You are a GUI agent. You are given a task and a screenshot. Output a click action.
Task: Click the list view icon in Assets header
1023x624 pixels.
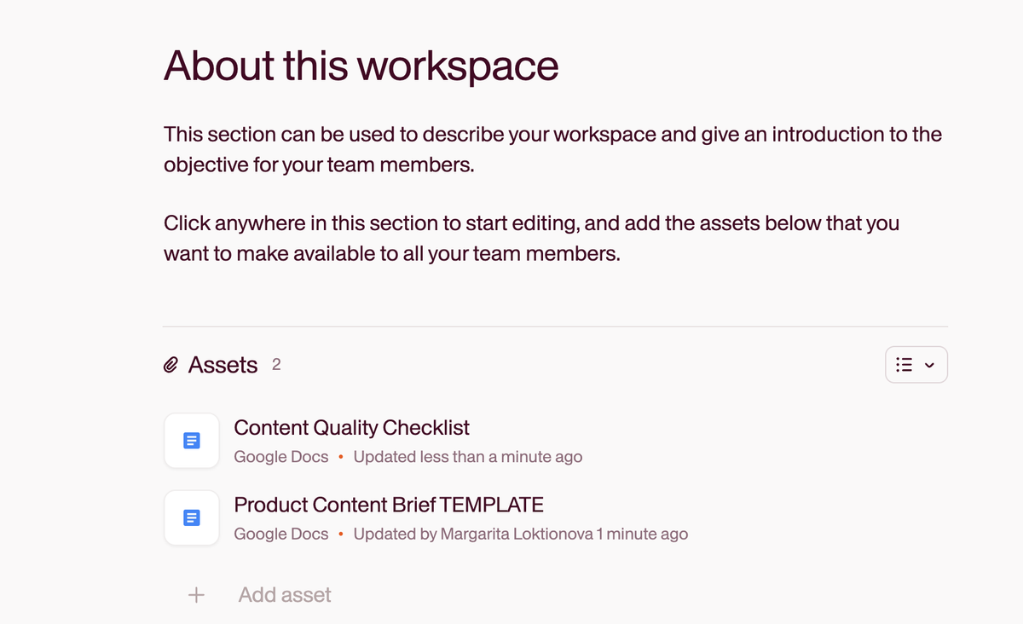[905, 365]
